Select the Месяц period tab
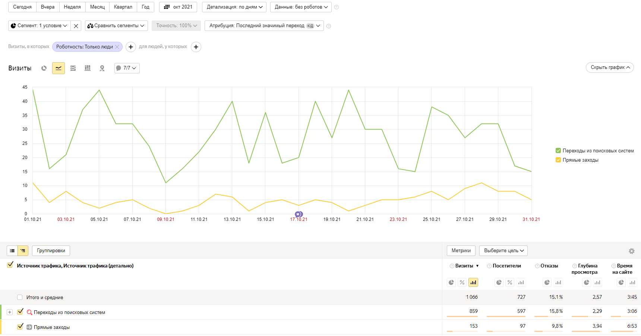Viewport: 641px width, 336px height. (x=98, y=7)
